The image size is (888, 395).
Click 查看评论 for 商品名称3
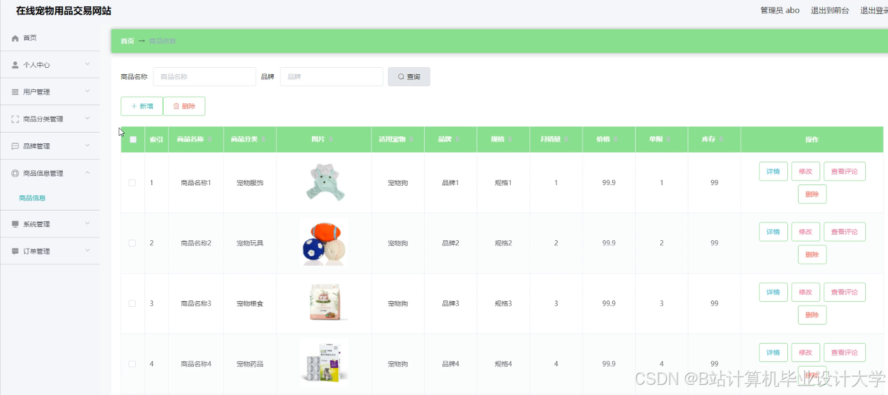[x=844, y=292]
